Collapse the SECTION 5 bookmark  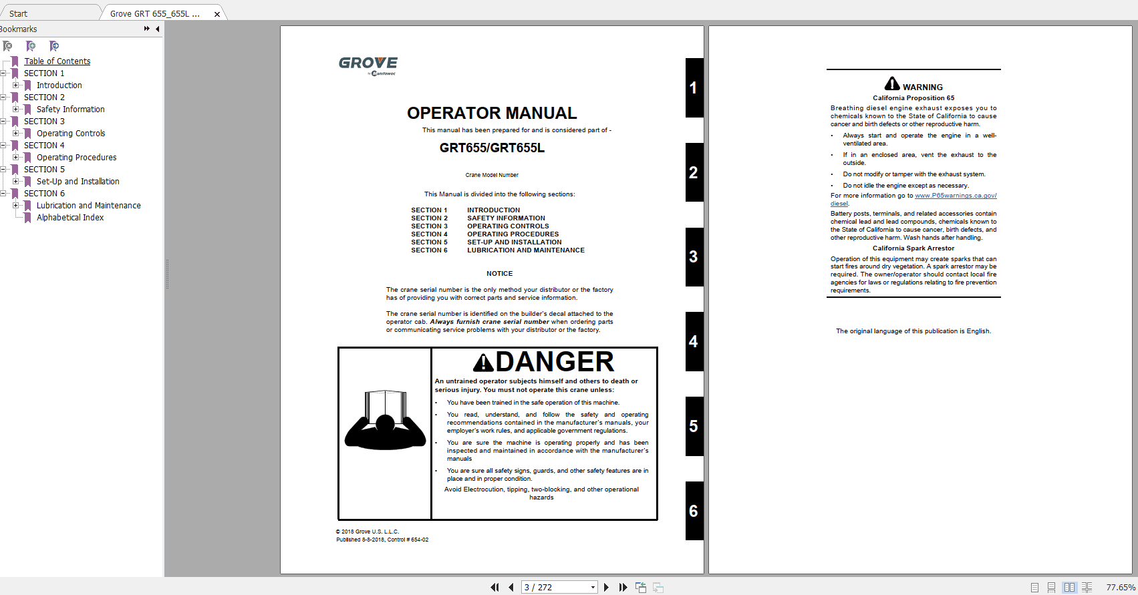[x=3, y=170]
